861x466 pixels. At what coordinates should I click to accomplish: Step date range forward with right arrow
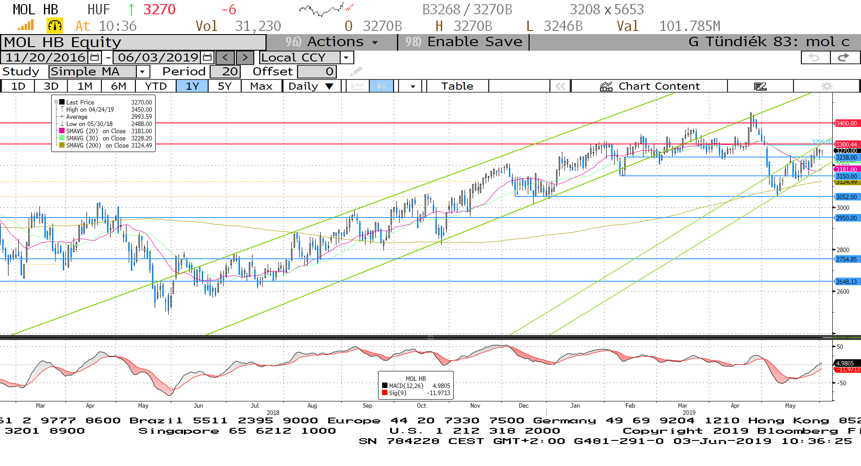click(245, 57)
